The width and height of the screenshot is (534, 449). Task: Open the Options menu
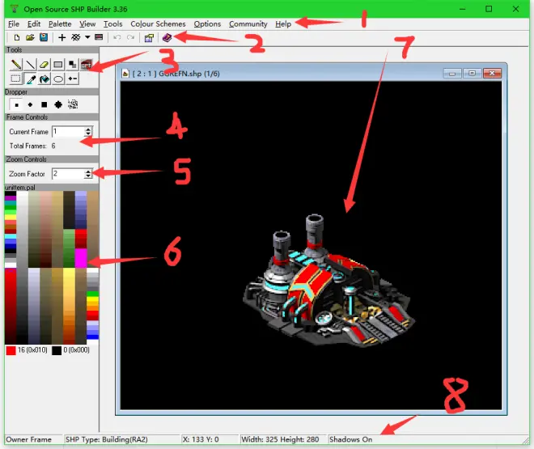pos(207,24)
